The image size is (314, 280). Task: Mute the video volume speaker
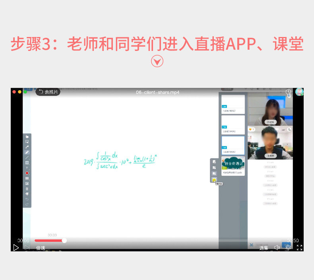coord(277,248)
